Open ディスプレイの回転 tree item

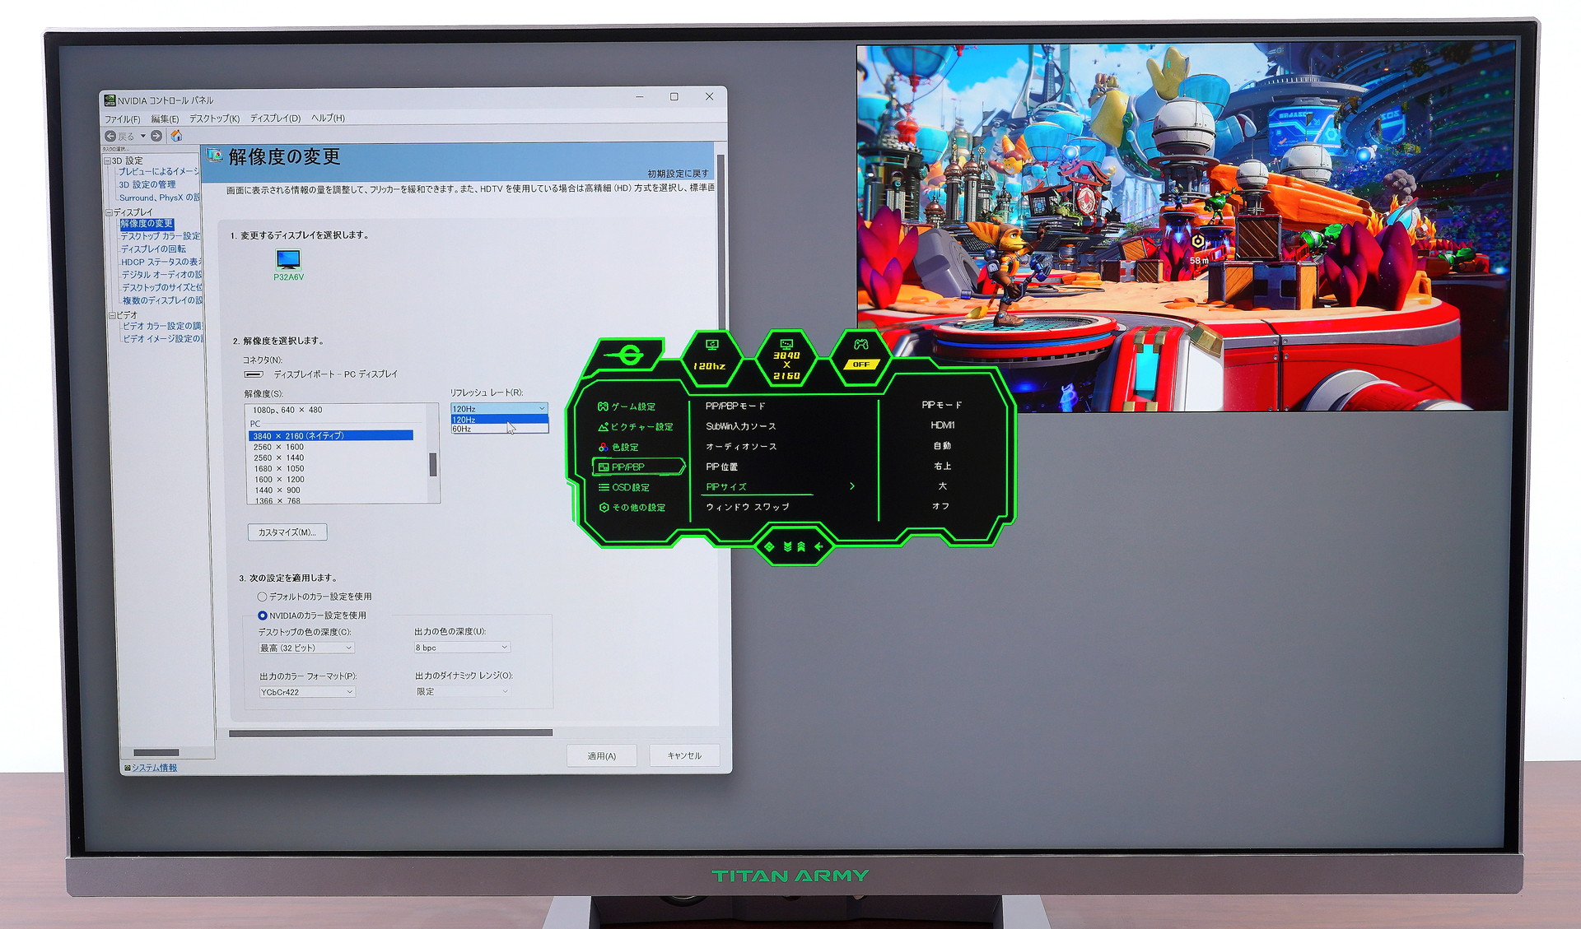pyautogui.click(x=153, y=249)
